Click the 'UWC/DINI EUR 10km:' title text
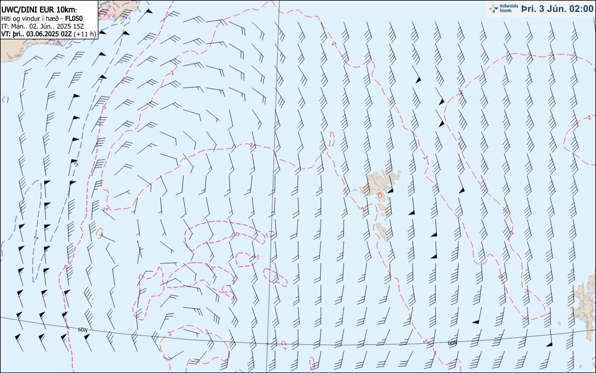Screen dimensions: 596x373 coord(39,10)
